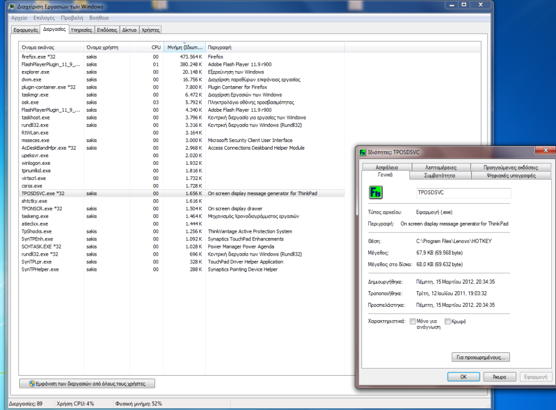Select the msseces.exe process row
The width and height of the screenshot is (556, 410).
click(182, 140)
